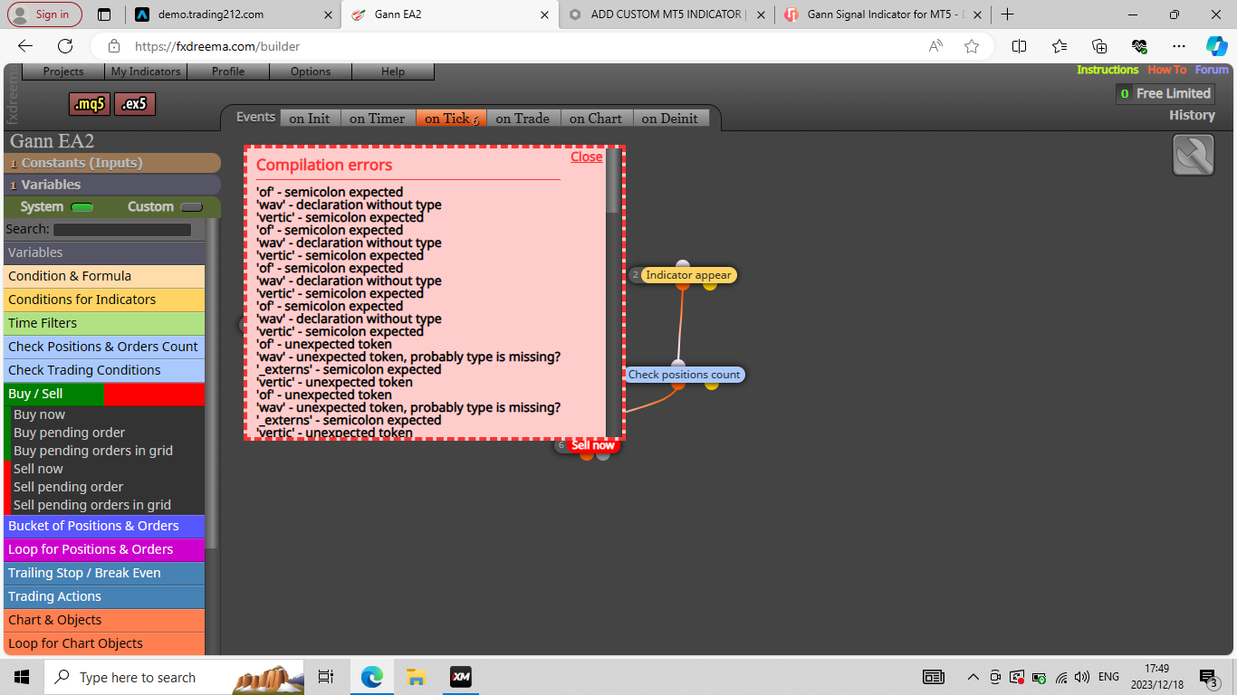
Task: Expand Check Trading Conditions category
Action: [x=104, y=370]
